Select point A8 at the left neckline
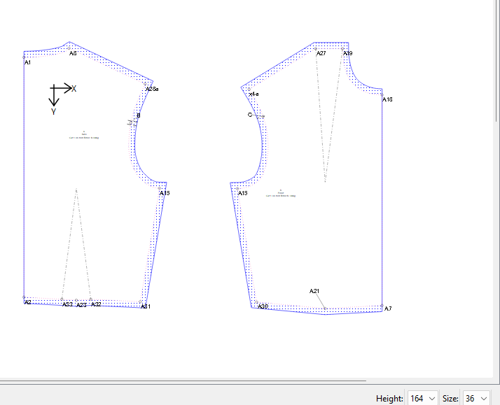The image size is (500, 405). (69, 43)
